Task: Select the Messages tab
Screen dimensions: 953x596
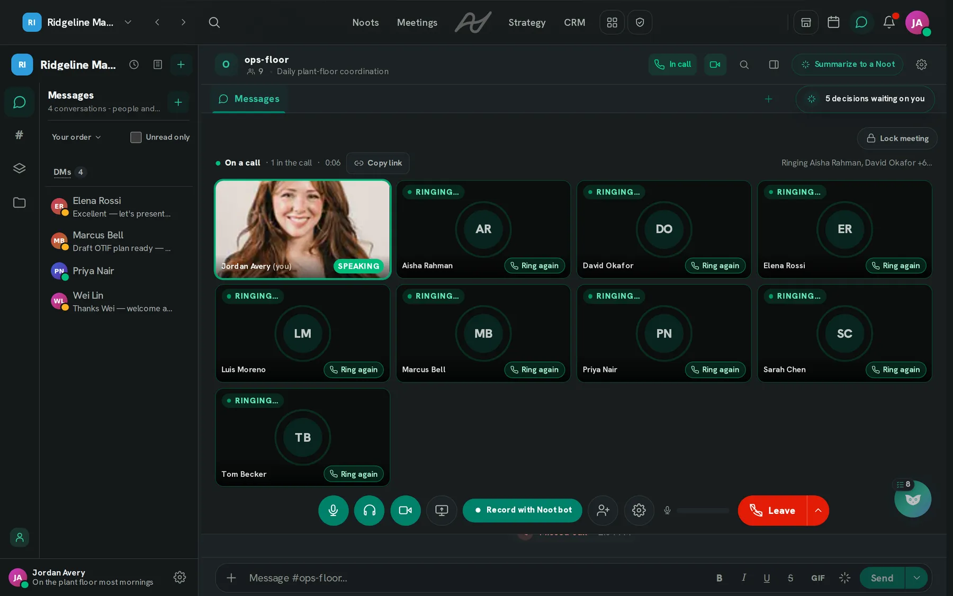Action: (x=249, y=99)
